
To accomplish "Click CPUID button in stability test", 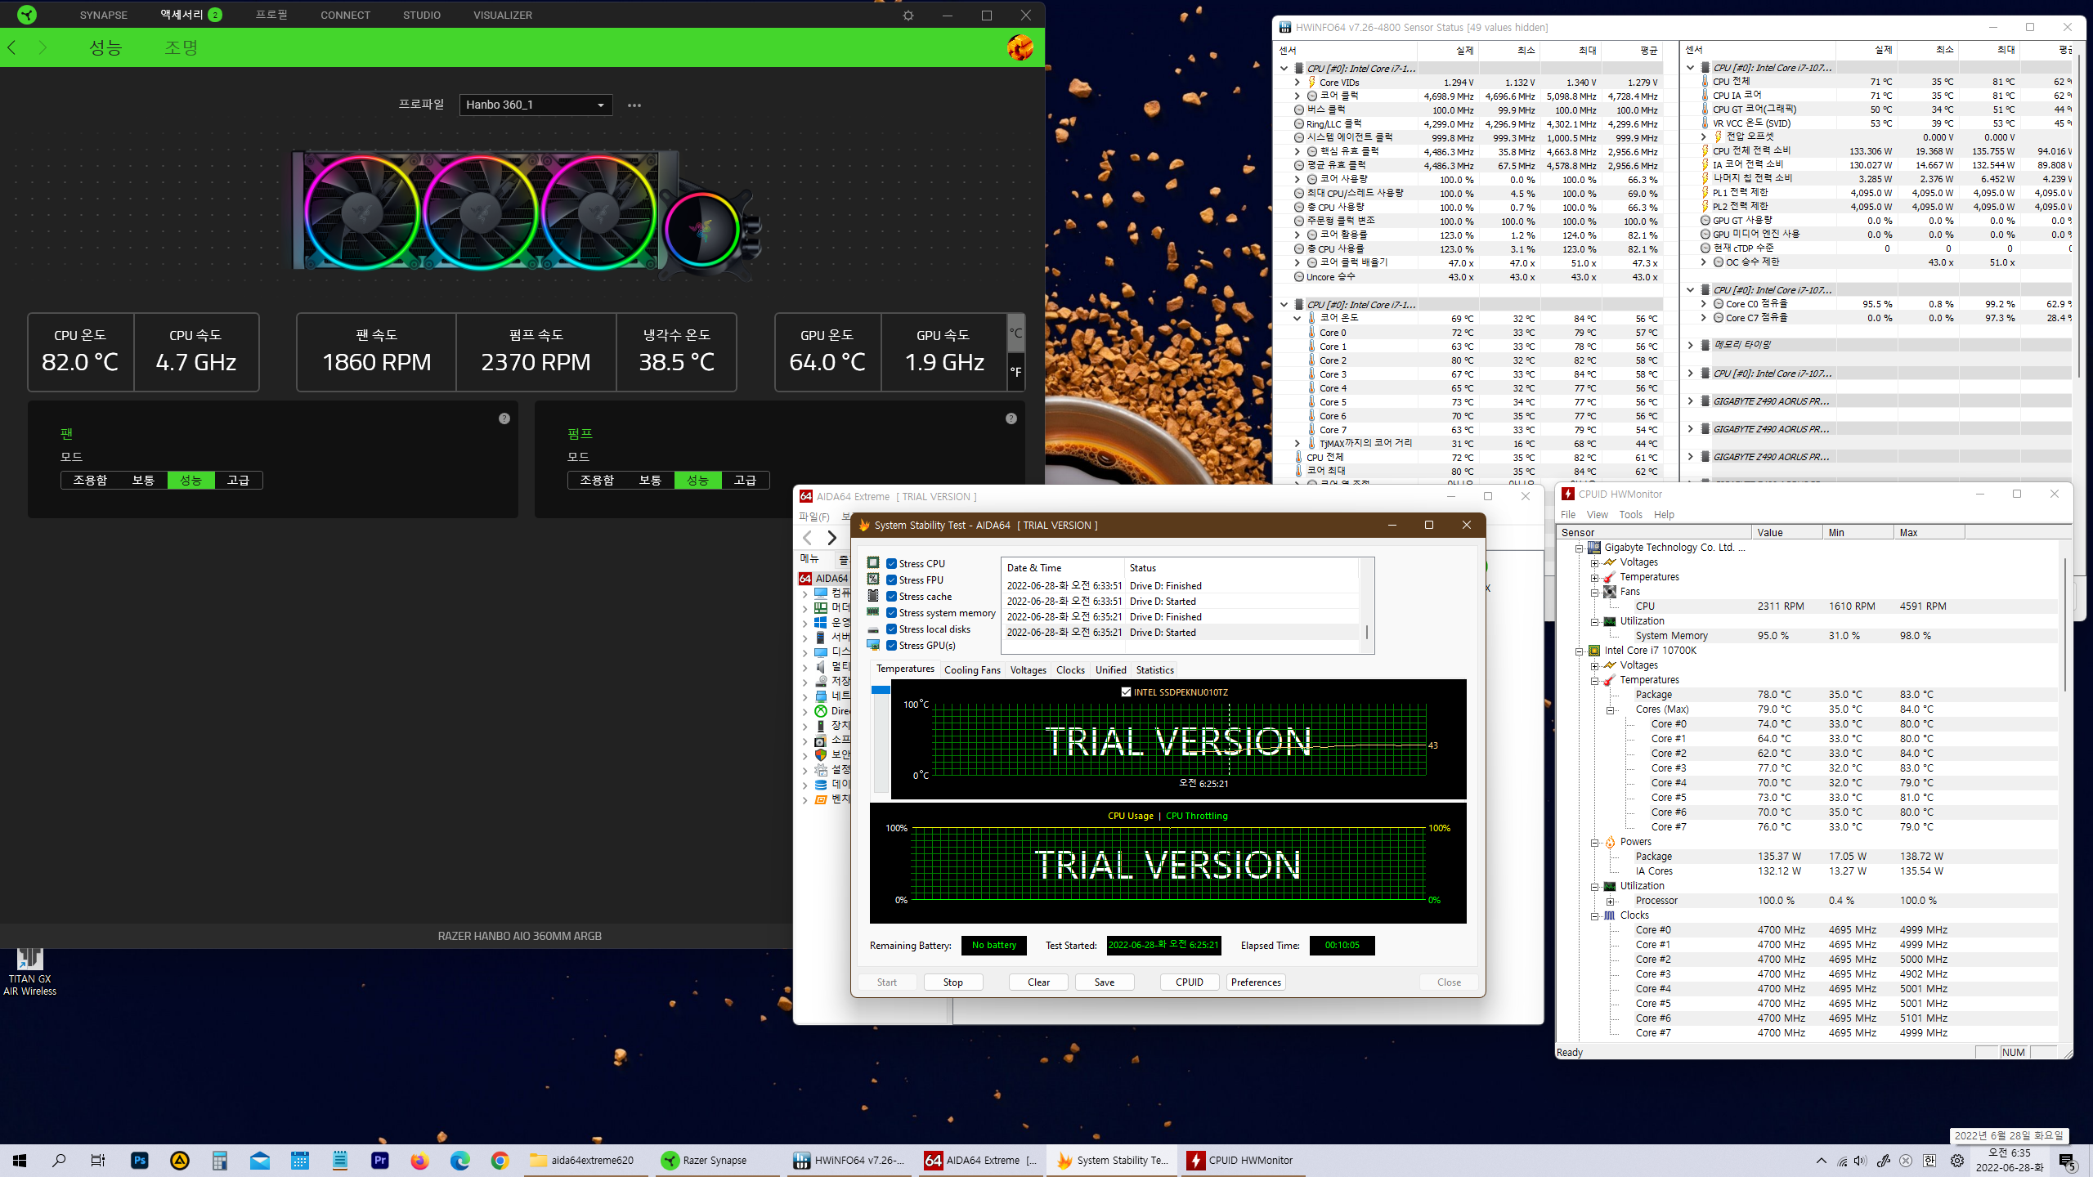I will click(x=1190, y=982).
